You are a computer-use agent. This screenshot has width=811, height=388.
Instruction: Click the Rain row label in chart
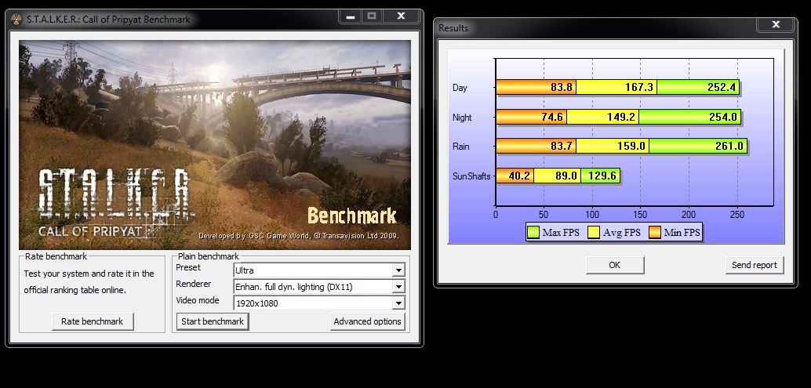(461, 147)
